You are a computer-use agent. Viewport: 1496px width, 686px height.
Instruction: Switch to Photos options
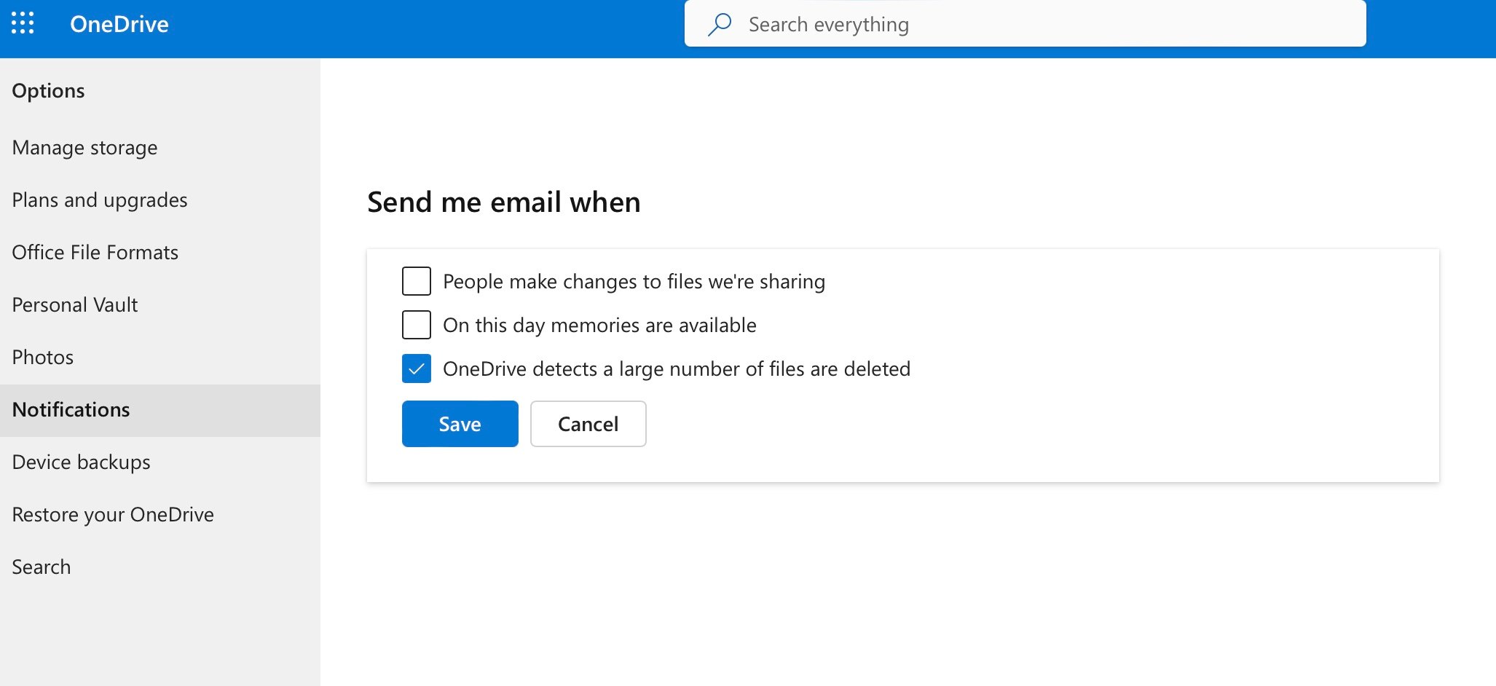[x=43, y=358]
